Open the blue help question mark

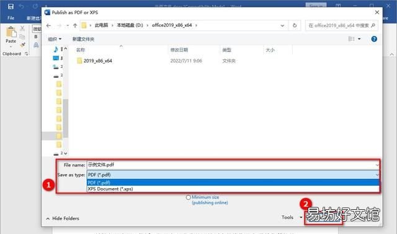pyautogui.click(x=374, y=39)
